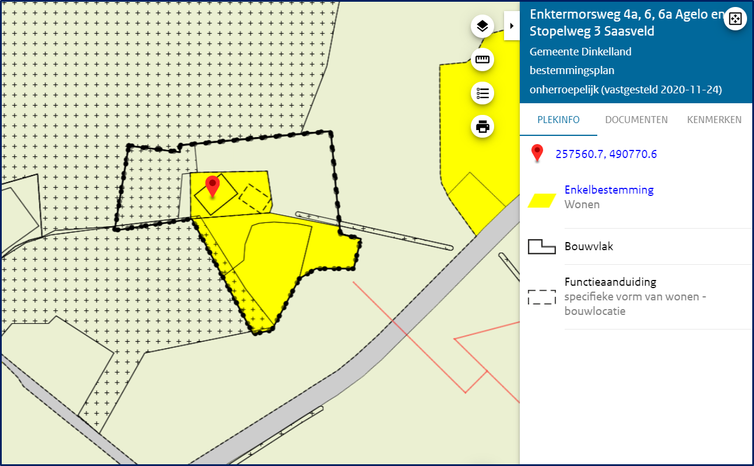Select the grey Wonen text
Image resolution: width=754 pixels, height=466 pixels.
tap(582, 205)
